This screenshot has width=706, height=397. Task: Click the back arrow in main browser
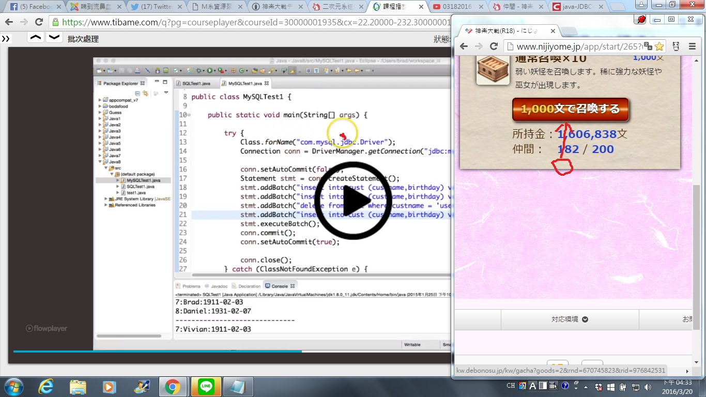pyautogui.click(x=9, y=22)
